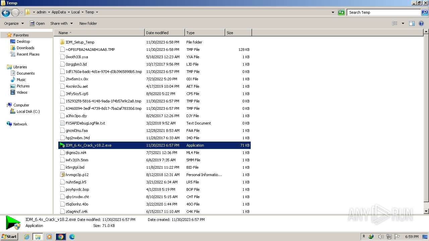
Task: Toggle the preview pane icon
Action: coord(412,23)
